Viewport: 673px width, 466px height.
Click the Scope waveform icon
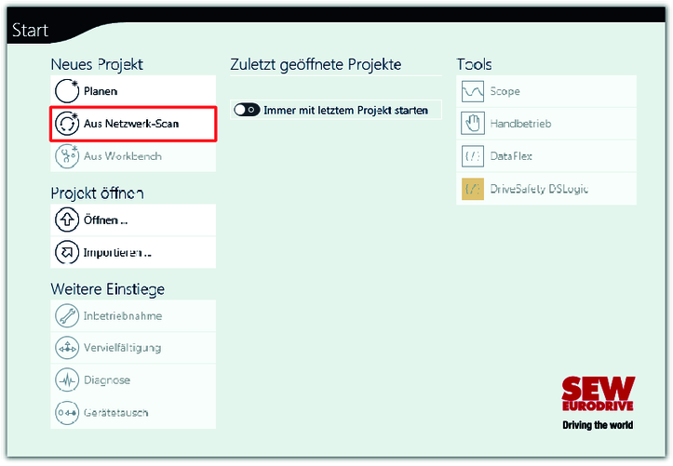tap(474, 92)
